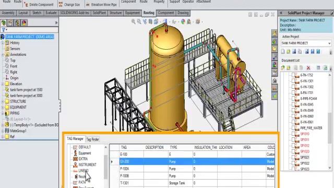
Task: Click the TAG column header
Action: click(x=131, y=147)
